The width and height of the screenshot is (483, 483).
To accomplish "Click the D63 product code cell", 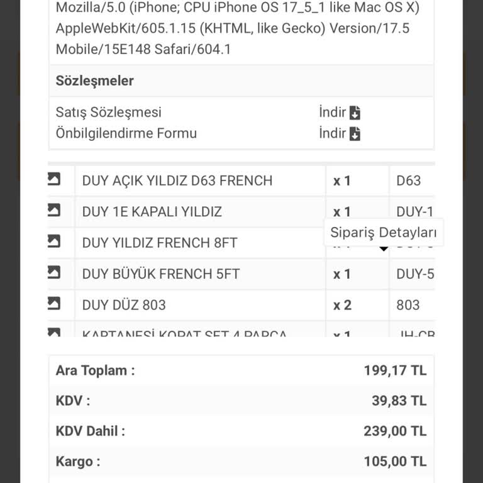I will click(x=409, y=181).
